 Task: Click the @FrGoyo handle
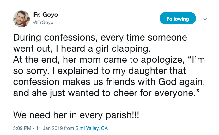tap(43, 22)
